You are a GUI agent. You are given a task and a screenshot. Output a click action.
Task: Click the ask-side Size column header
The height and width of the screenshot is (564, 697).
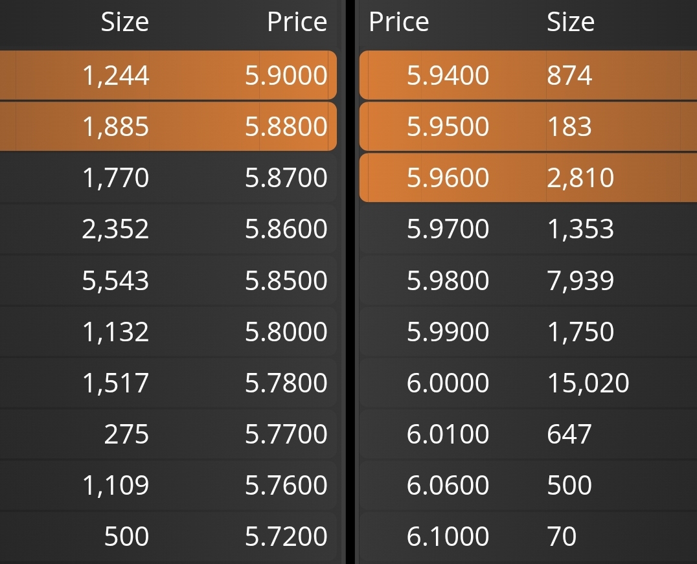[x=570, y=21]
